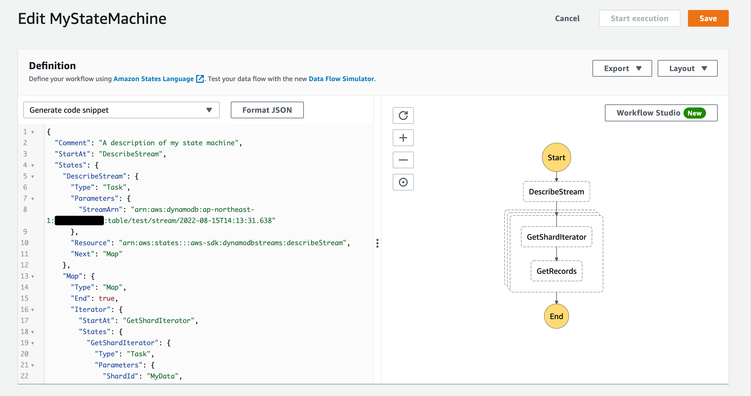Open the Layout dropdown

click(687, 68)
